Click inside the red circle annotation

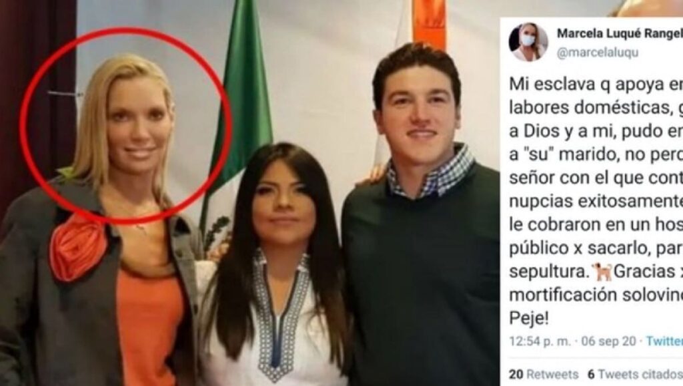click(x=125, y=126)
